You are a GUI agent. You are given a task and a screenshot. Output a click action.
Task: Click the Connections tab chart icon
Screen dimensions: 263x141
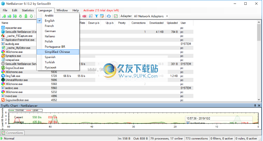[x=3, y=133]
